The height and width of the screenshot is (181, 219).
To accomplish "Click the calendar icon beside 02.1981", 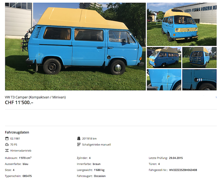I will coord(7,139).
